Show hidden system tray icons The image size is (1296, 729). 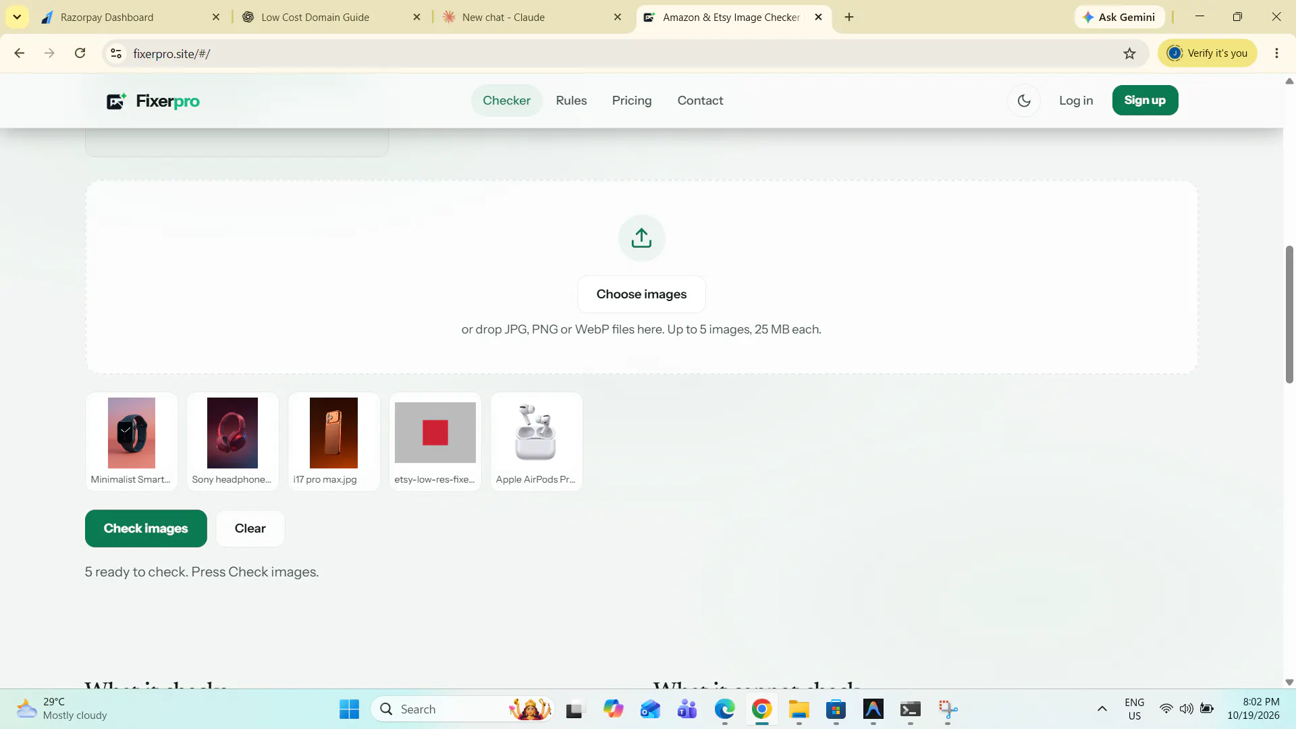(1102, 709)
